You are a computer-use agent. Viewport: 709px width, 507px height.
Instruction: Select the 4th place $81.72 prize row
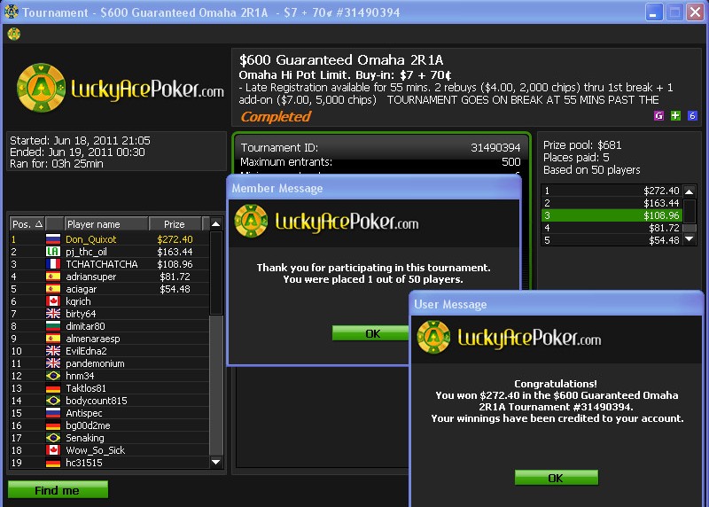612,228
